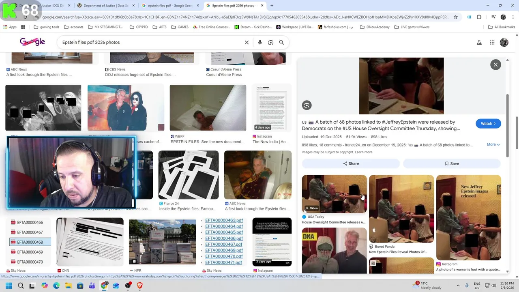Open Bored Panda New Epstein Files thumbnail

pos(401,209)
